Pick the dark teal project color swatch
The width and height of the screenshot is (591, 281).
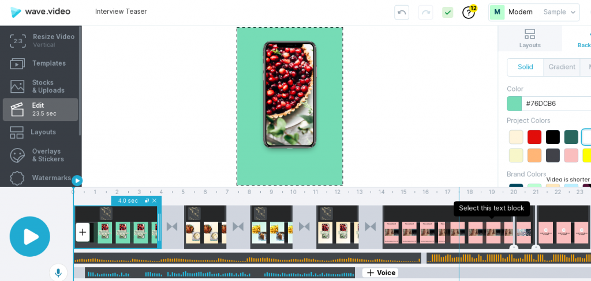pos(571,137)
